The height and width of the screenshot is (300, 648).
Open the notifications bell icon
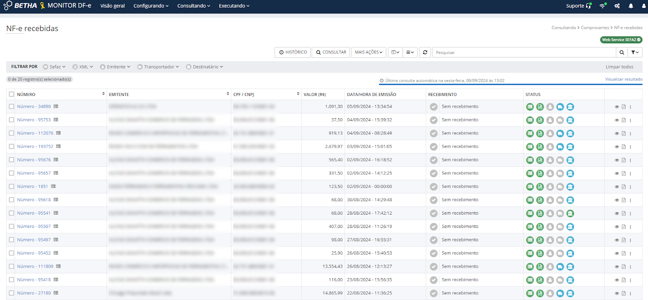(x=631, y=6)
